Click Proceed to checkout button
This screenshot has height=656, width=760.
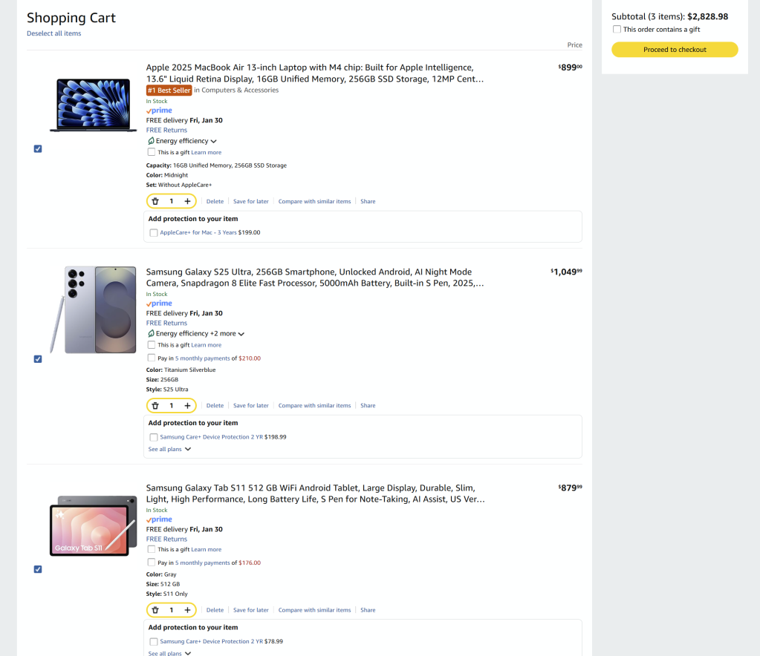coord(675,50)
